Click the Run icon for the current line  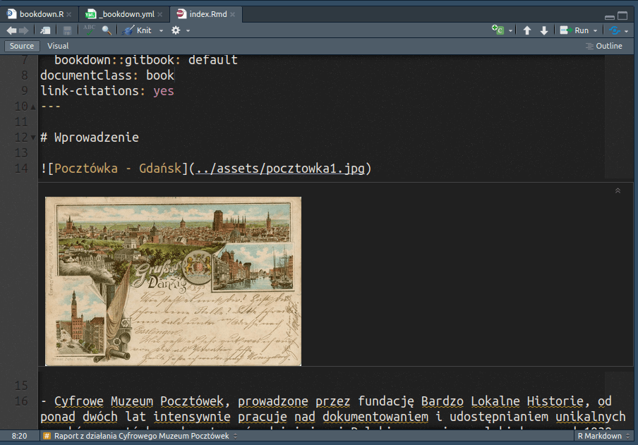(x=565, y=30)
